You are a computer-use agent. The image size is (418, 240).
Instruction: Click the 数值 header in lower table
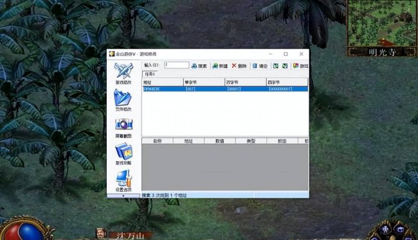click(x=220, y=141)
